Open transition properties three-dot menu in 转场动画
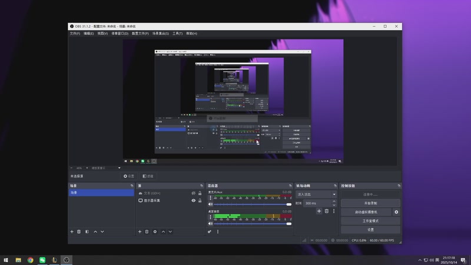 [x=334, y=211]
